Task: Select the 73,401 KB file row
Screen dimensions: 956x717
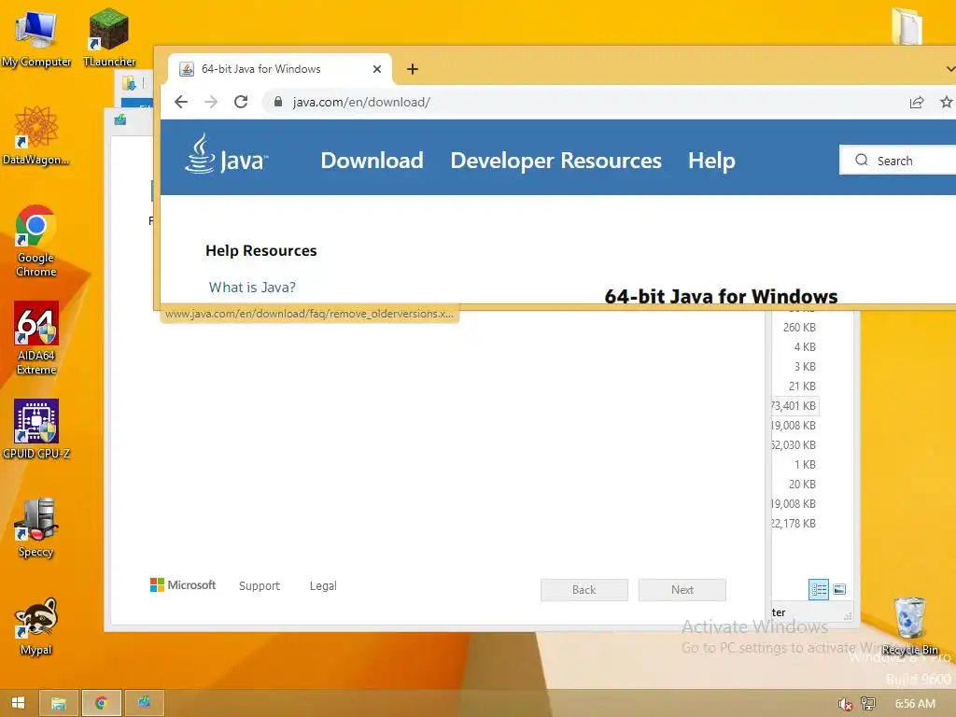Action: [795, 405]
